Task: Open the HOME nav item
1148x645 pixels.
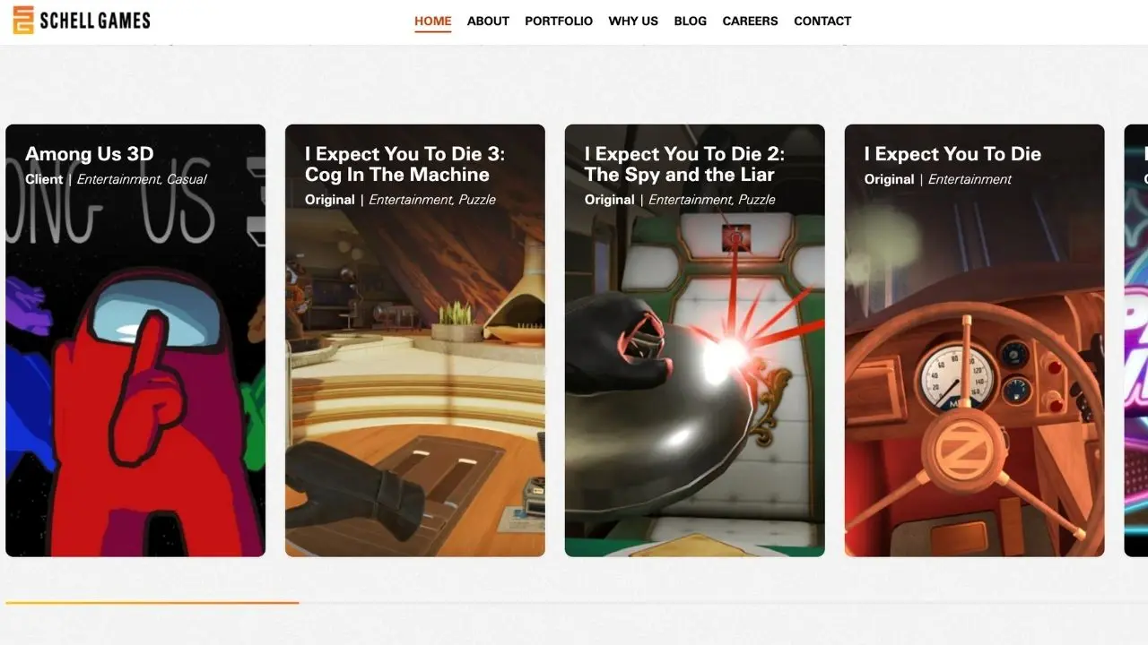Action: 433,21
